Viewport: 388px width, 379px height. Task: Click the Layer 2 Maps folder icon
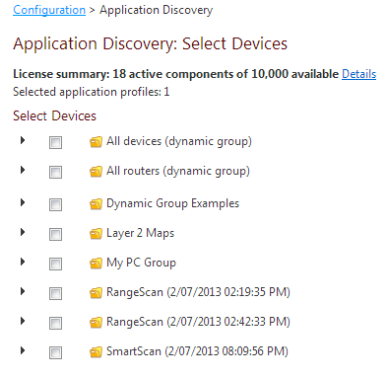click(96, 234)
